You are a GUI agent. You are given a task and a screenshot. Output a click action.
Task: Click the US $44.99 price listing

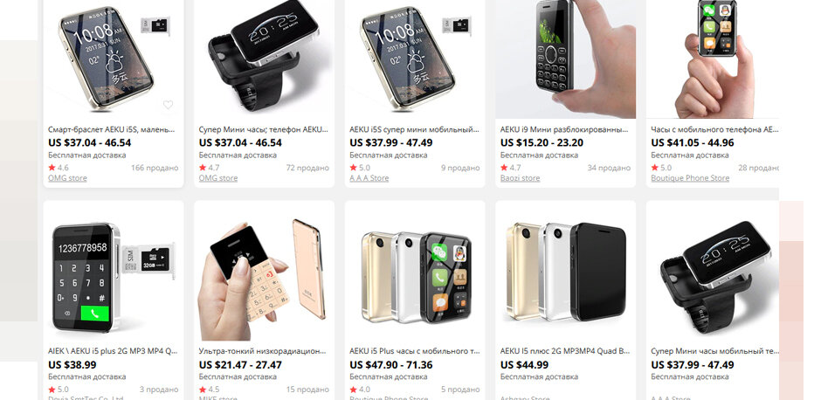(x=524, y=365)
